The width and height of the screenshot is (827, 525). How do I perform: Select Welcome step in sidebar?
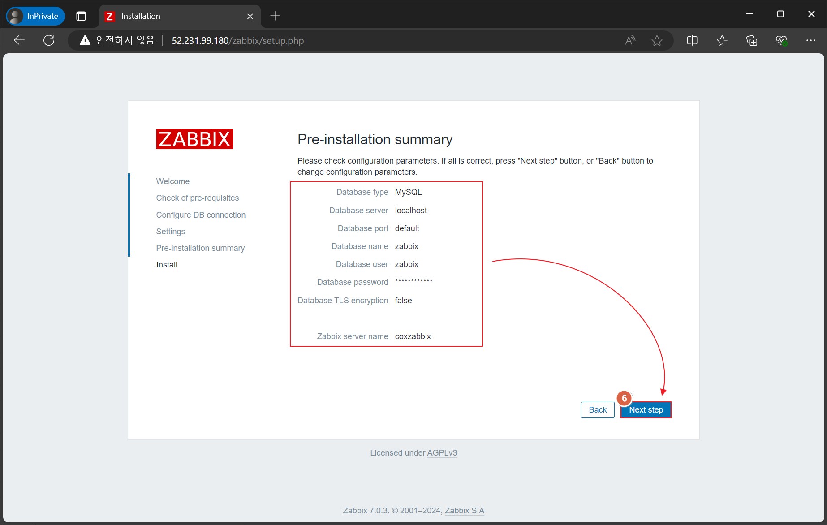[173, 181]
